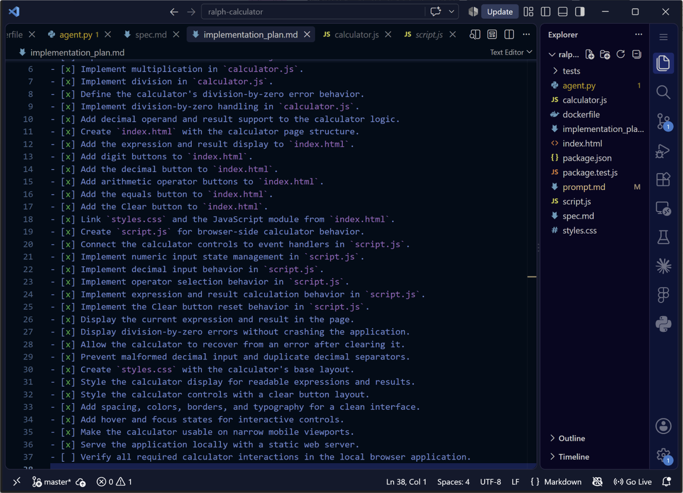
Task: Open the Remote Explorer view
Action: (x=663, y=208)
